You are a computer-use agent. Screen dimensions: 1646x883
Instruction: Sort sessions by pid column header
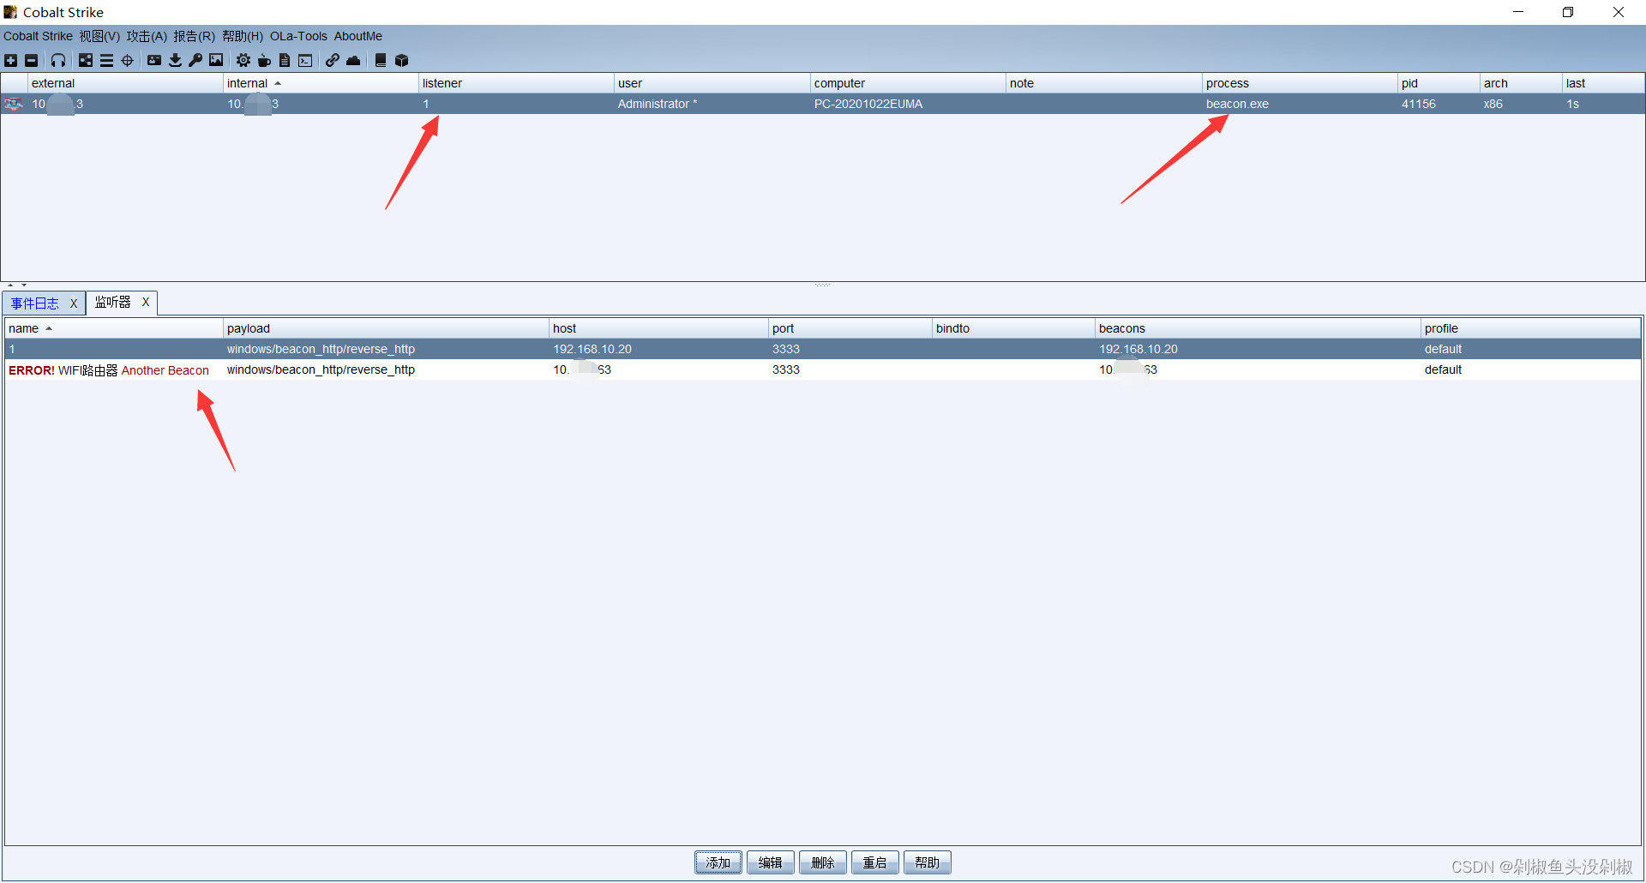tap(1439, 83)
